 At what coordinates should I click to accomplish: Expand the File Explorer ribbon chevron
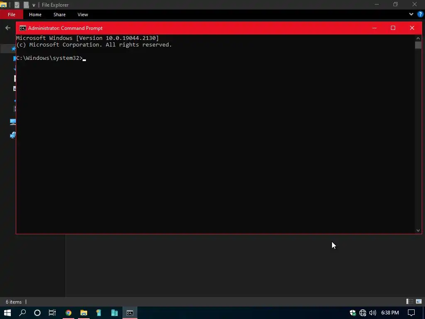411,15
